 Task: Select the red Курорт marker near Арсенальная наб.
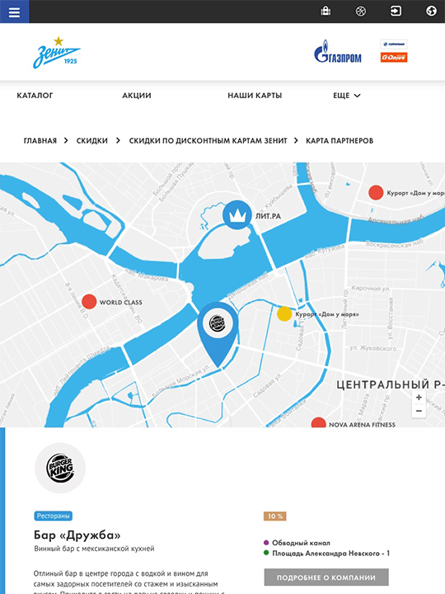click(x=376, y=192)
